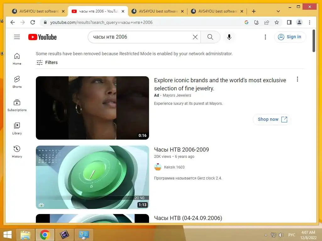Open the Keksik 1603 channel name
The height and width of the screenshot is (241, 322).
[x=174, y=167]
